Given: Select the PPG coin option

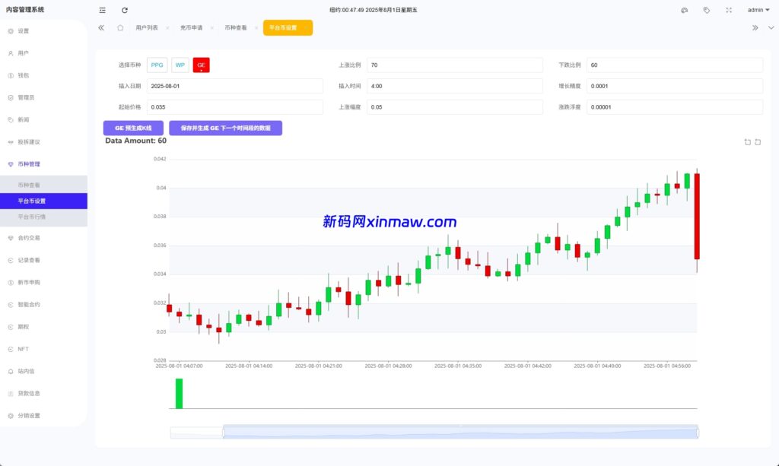Looking at the screenshot, I should click(157, 65).
